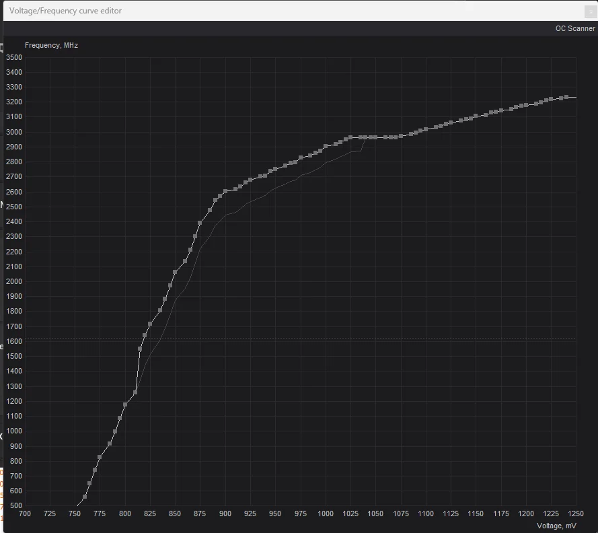Open the OC Scanner
This screenshot has width=598, height=533.
click(574, 28)
